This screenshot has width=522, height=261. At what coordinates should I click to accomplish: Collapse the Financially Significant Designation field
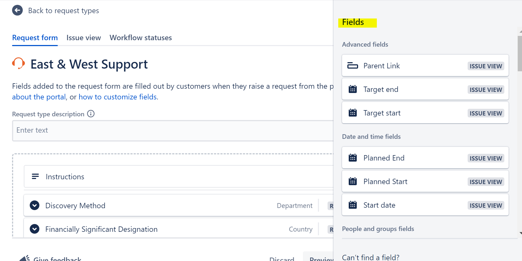[34, 229]
